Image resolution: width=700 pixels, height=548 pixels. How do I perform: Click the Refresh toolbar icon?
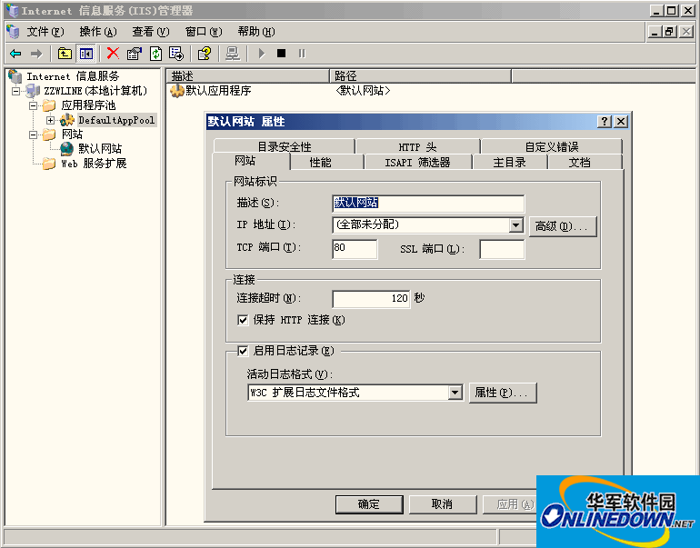tap(155, 54)
